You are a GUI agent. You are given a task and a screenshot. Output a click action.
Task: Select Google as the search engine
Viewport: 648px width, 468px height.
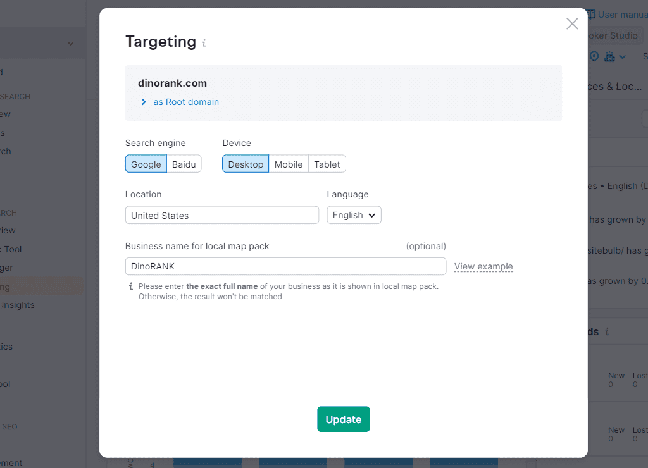tap(146, 164)
